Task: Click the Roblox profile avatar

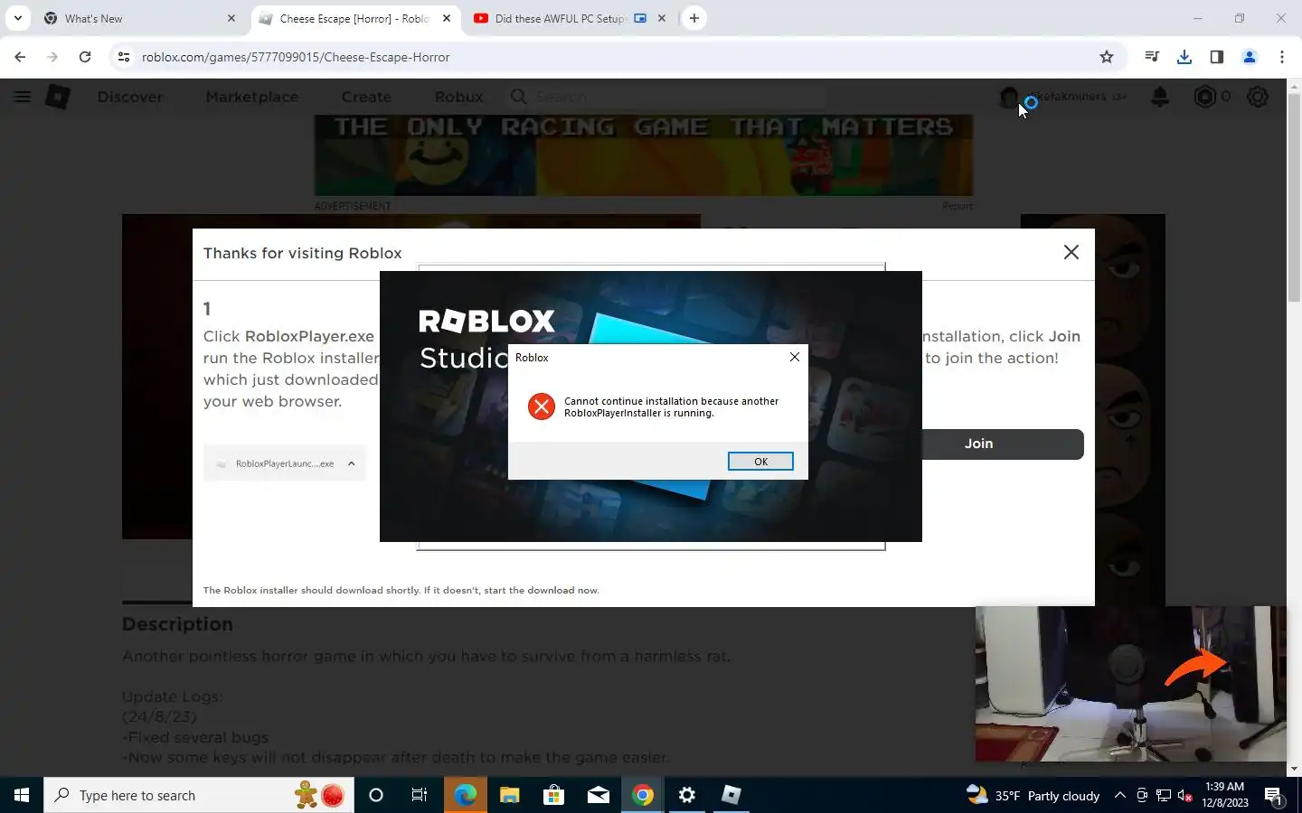Action: 1009,97
